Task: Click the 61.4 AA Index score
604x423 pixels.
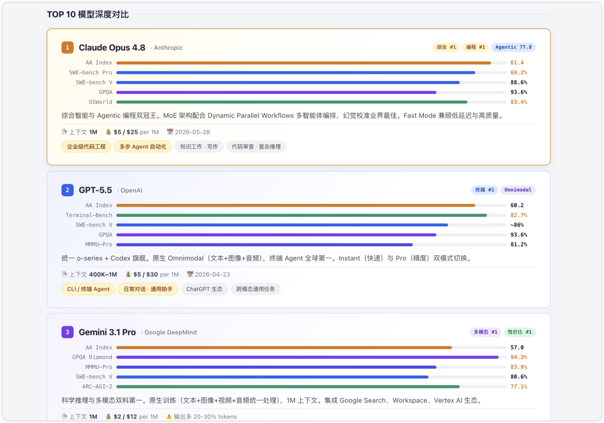Action: (517, 63)
